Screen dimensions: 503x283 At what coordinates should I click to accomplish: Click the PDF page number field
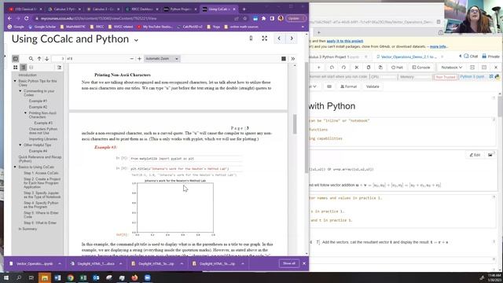58,59
